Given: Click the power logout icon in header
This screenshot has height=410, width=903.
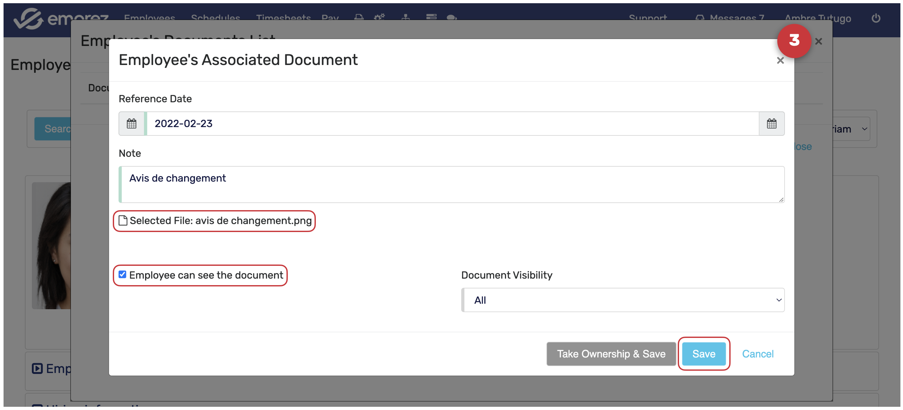Looking at the screenshot, I should (876, 18).
